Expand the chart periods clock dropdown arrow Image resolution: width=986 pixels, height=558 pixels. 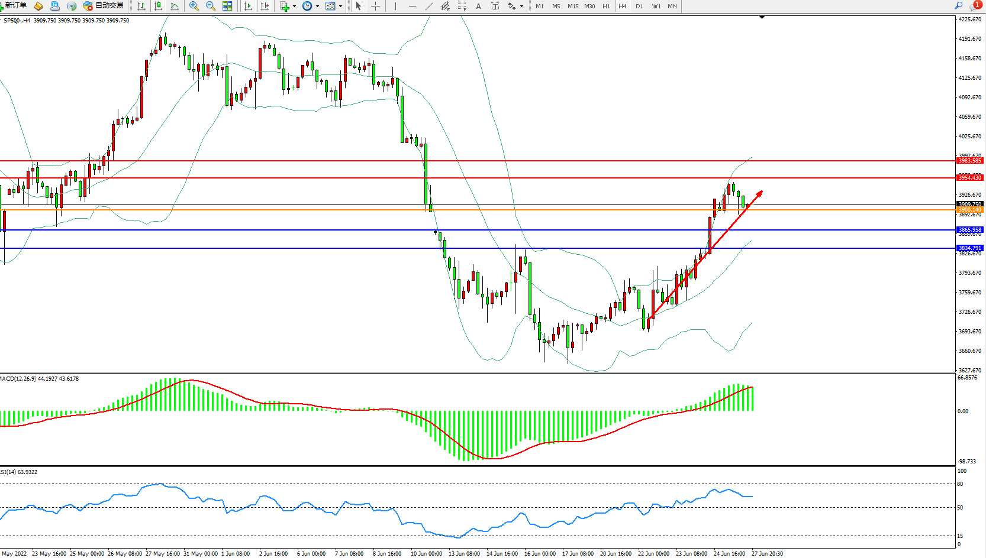click(x=317, y=7)
